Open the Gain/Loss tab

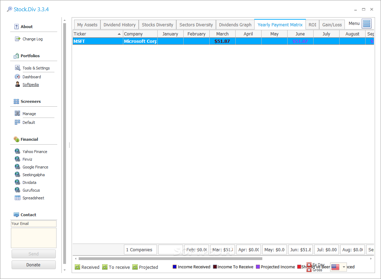332,25
